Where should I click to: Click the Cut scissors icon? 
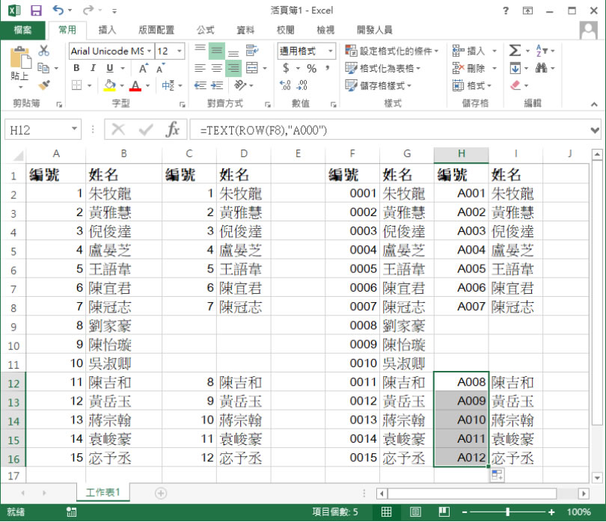(43, 51)
